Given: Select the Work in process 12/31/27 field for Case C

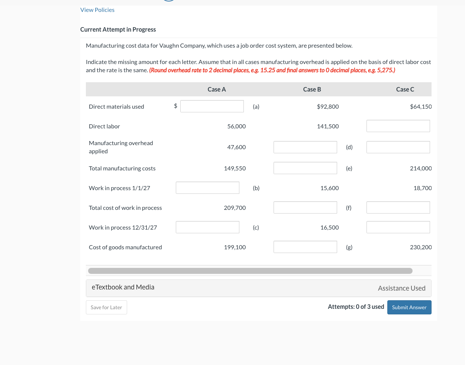Looking at the screenshot, I should tap(398, 227).
